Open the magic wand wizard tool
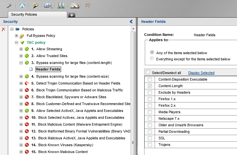This screenshot has width=237, height=155. (35, 5)
